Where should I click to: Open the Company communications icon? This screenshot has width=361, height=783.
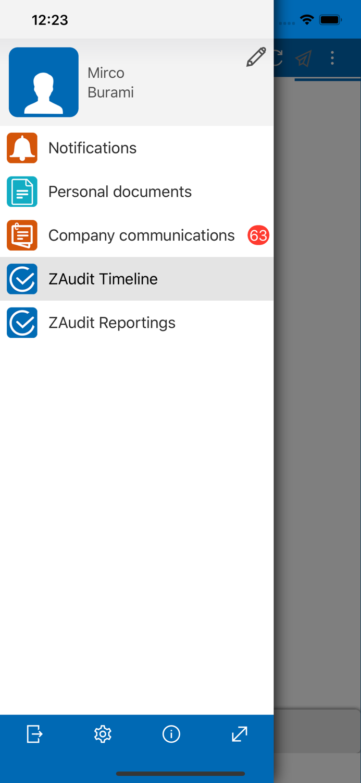(x=22, y=235)
